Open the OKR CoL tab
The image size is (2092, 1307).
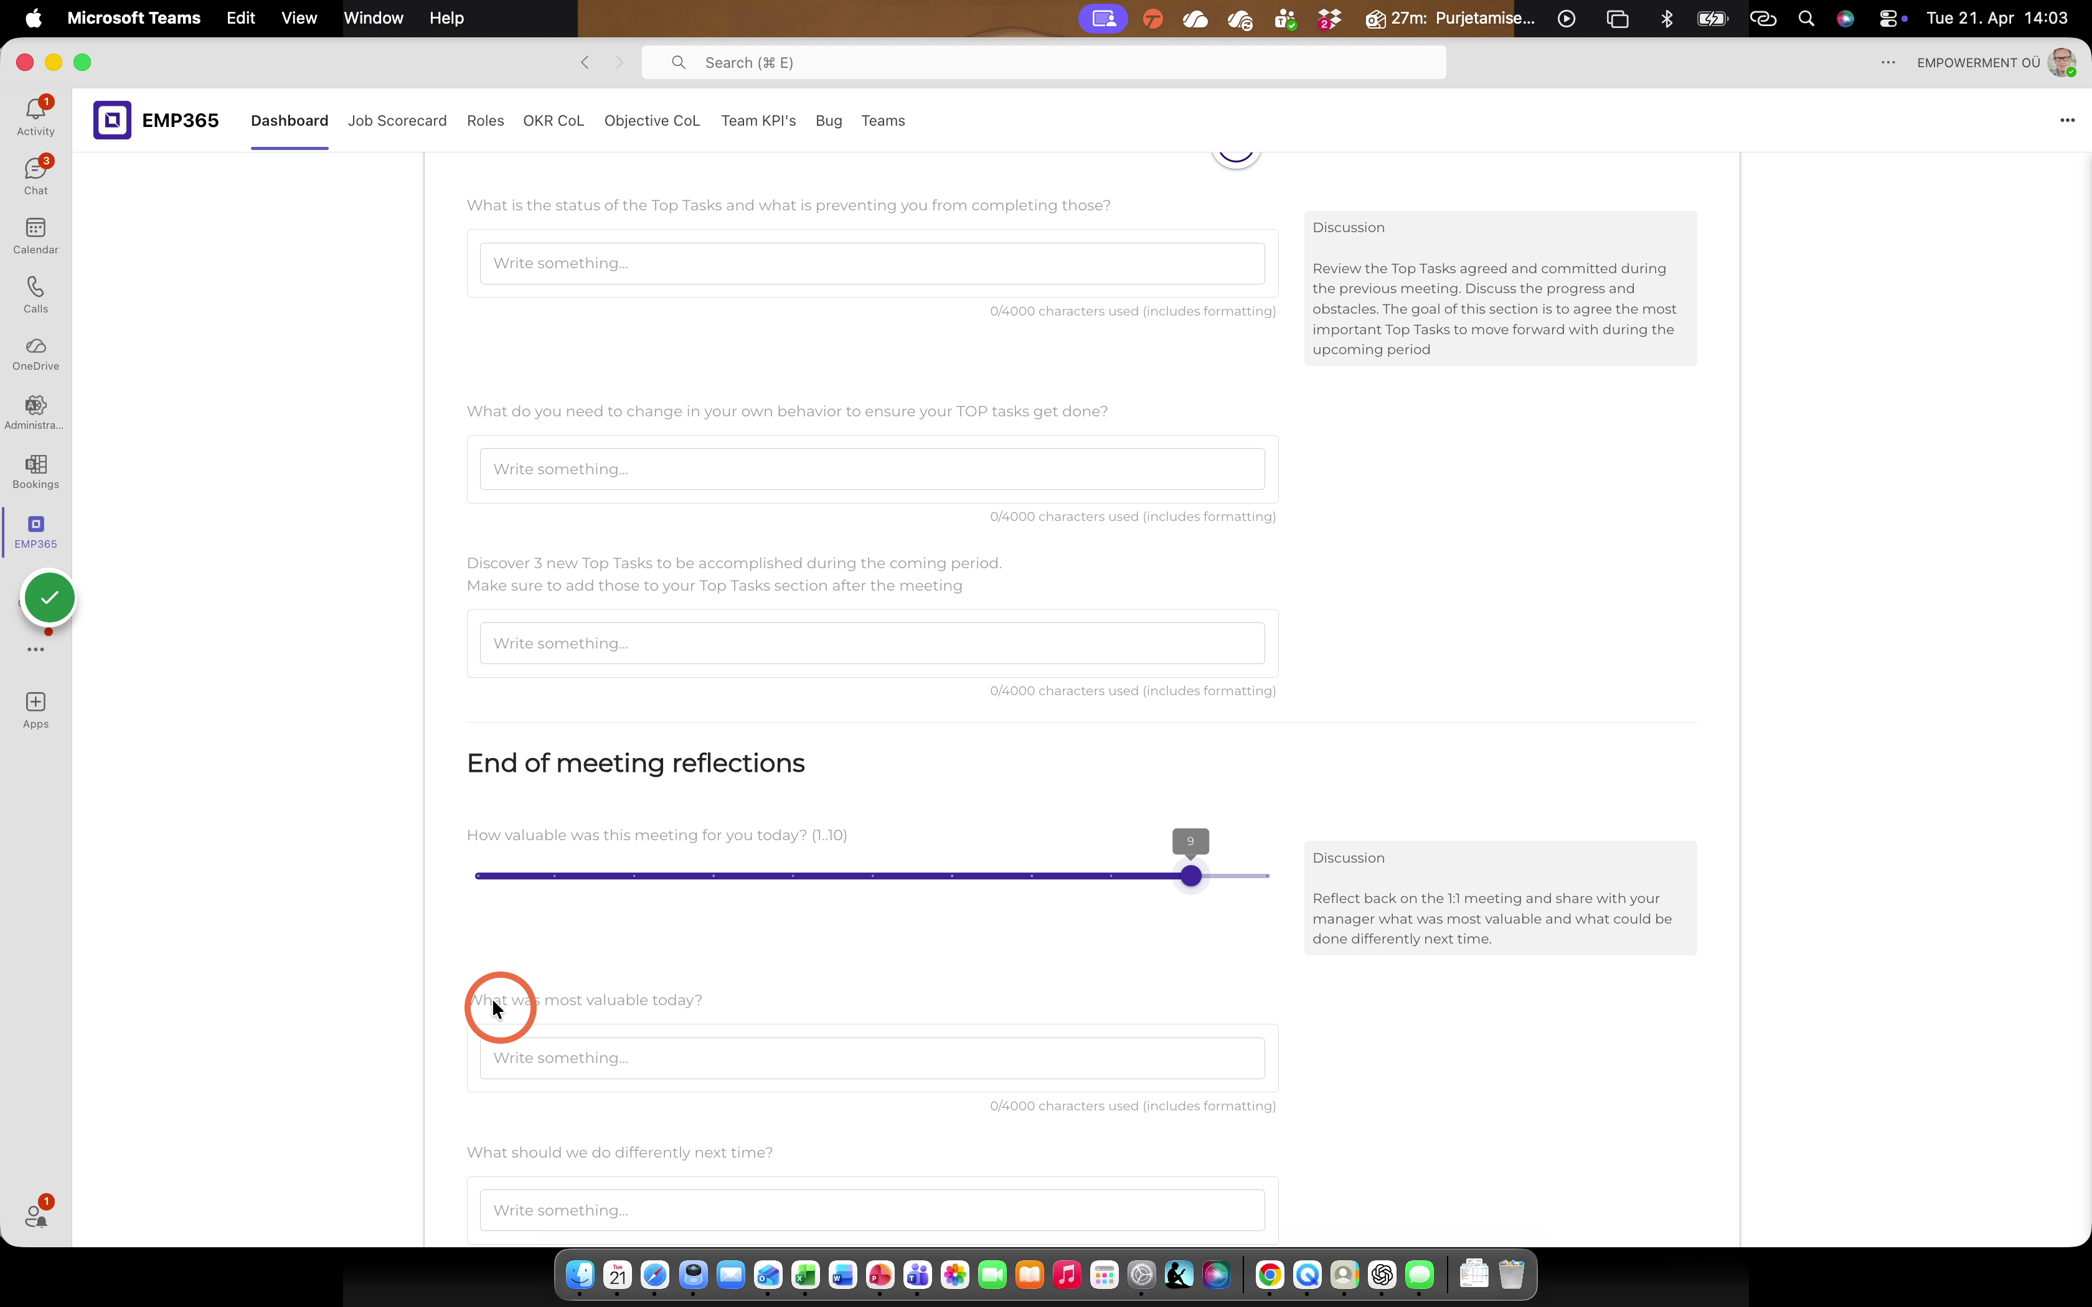554,121
